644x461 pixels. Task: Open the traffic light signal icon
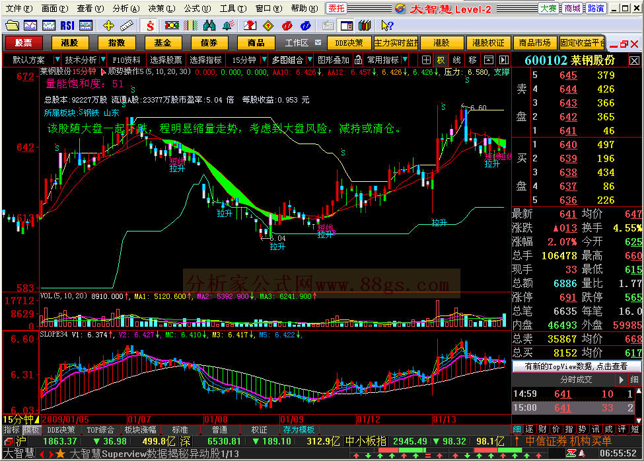(172, 26)
